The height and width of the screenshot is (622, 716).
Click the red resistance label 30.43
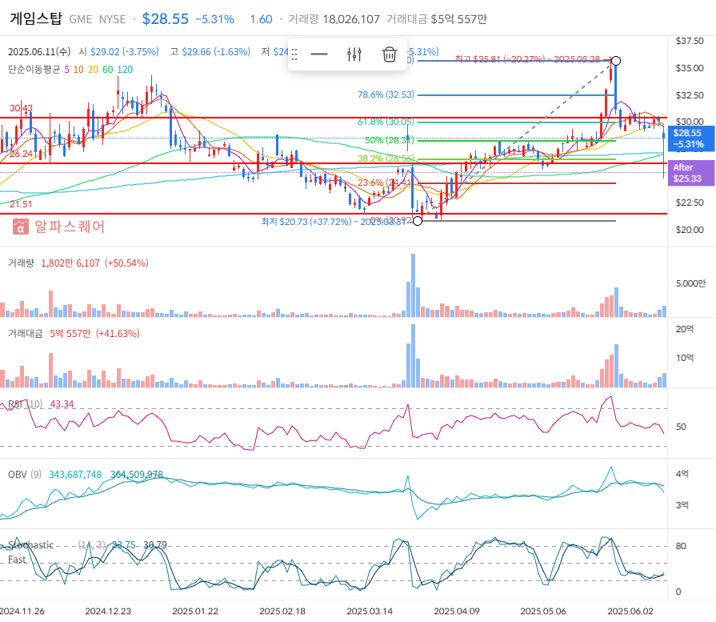click(21, 108)
